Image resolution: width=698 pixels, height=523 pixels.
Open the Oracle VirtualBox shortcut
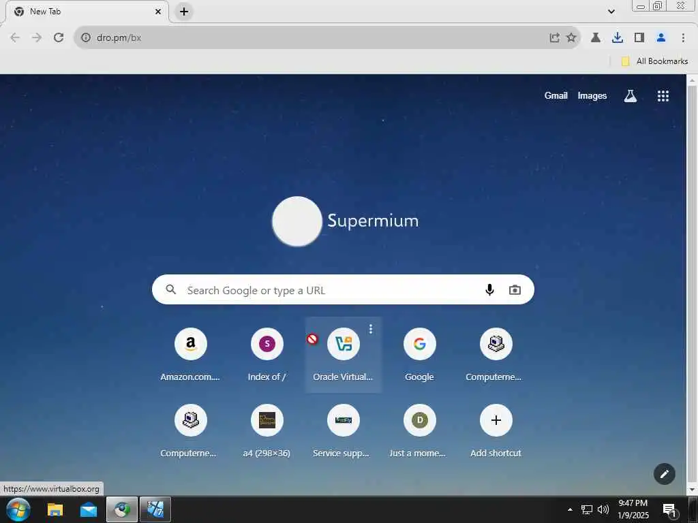[x=344, y=355]
